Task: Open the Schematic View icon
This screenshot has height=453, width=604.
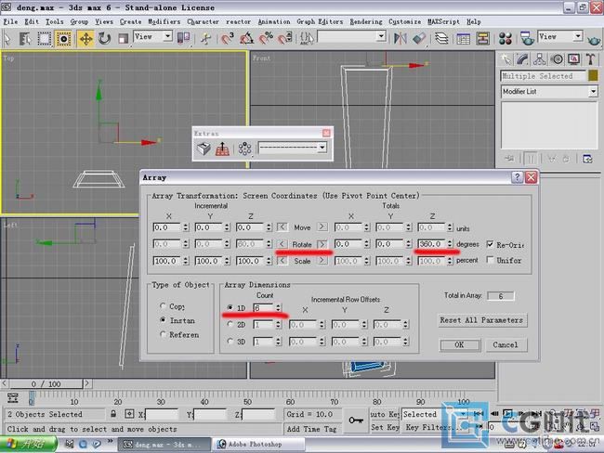Action: (482, 38)
